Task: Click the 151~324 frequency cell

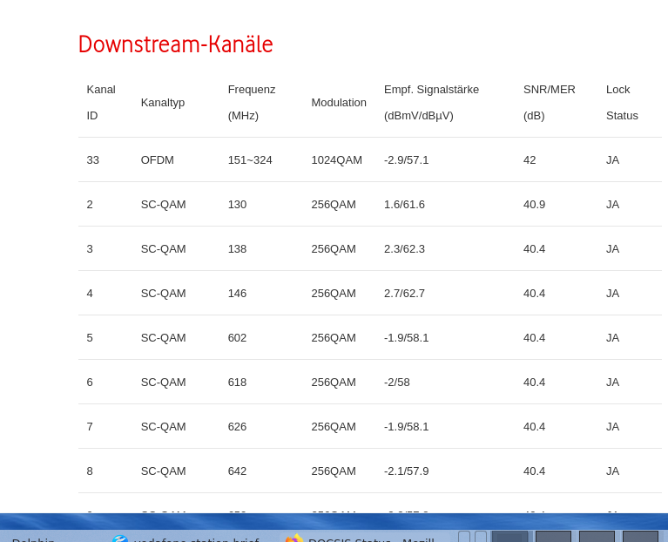Action: pos(250,160)
